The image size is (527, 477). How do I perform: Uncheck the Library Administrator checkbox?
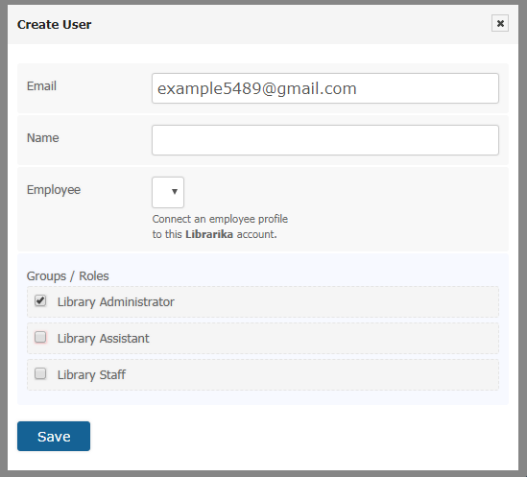[x=40, y=300]
